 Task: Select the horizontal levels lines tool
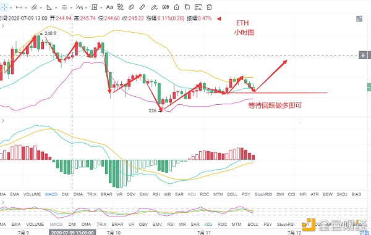click(x=64, y=7)
